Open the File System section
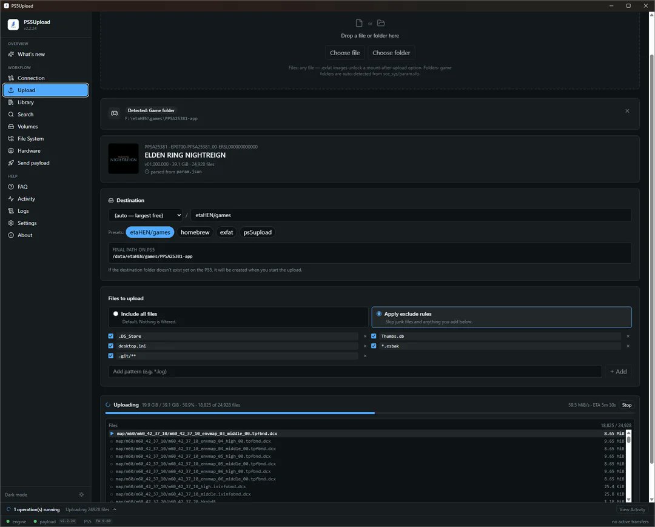The image size is (655, 527). 45,139
